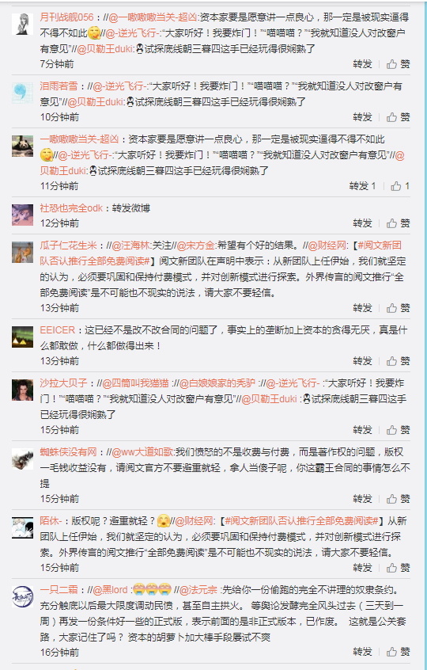Like EEICER's comment
This screenshot has width=427, height=670.
(399, 361)
